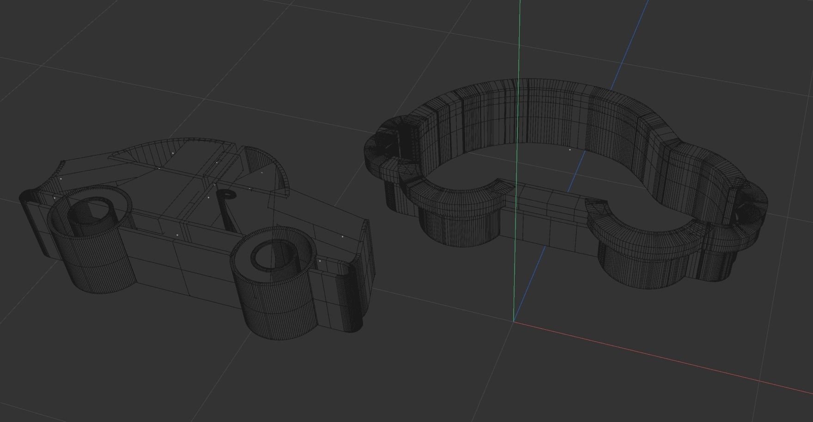
Task: Select the small ring loop inside left model
Action: click(x=228, y=195)
